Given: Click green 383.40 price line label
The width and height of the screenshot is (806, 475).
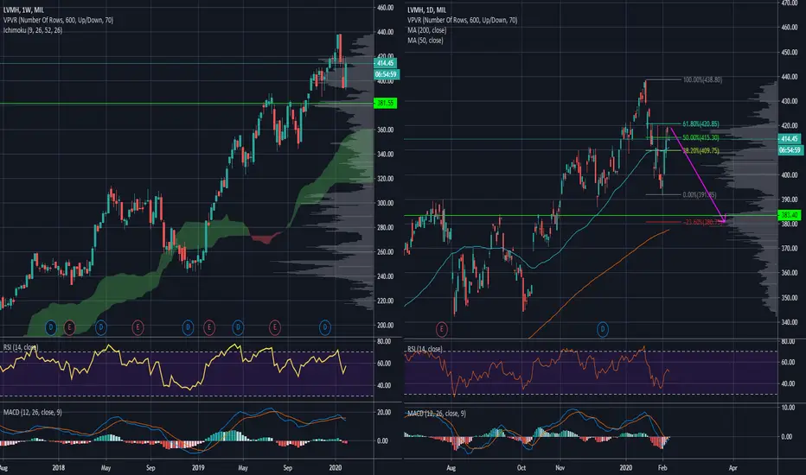Looking at the screenshot, I should [x=789, y=215].
